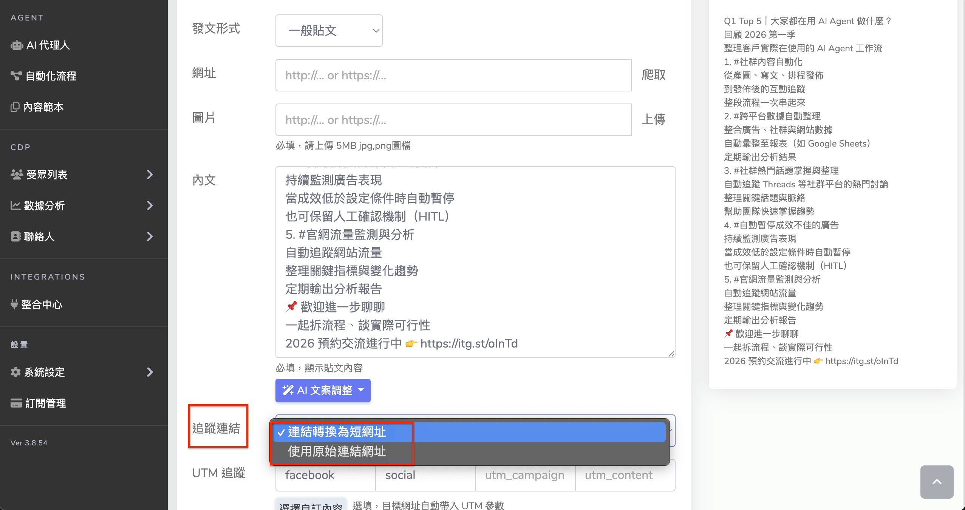Open 自動化流程 workflow icon in sidebar
The width and height of the screenshot is (965, 510).
pos(16,76)
